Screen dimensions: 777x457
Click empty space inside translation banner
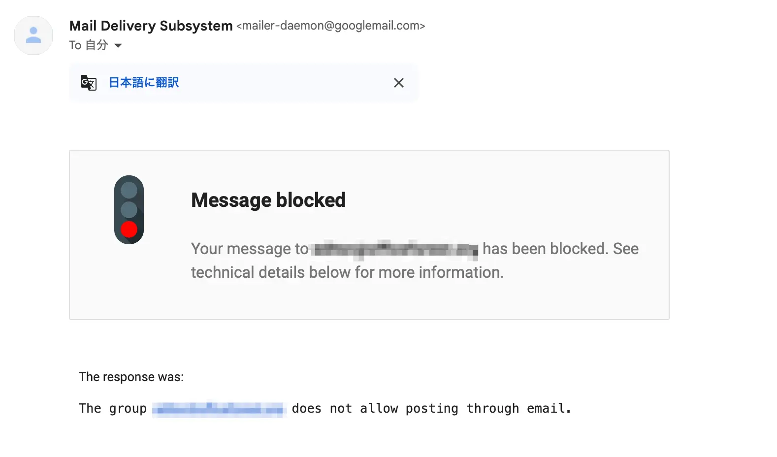[286, 83]
